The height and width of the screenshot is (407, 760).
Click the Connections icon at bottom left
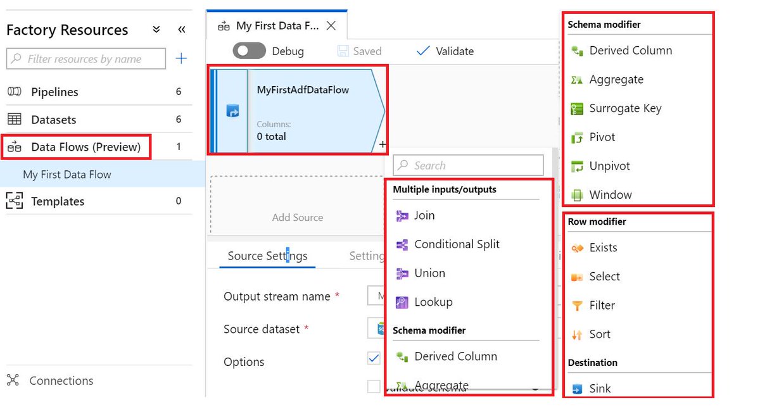click(x=13, y=380)
